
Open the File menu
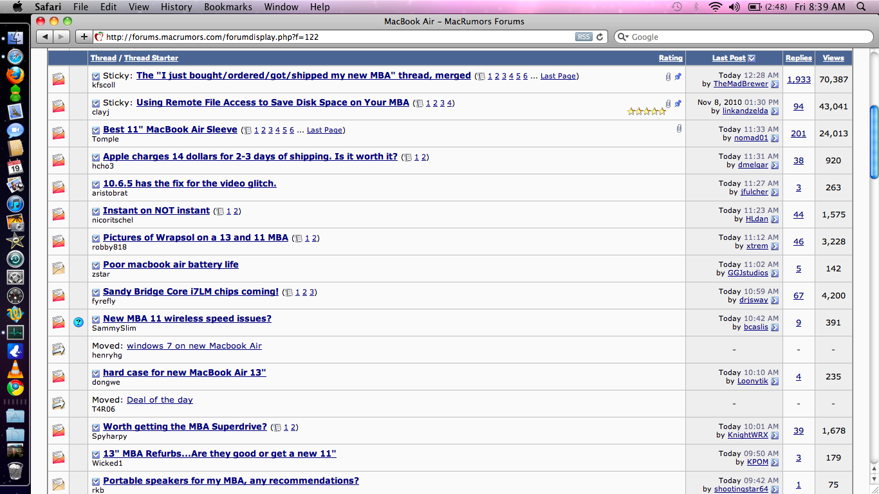click(80, 7)
